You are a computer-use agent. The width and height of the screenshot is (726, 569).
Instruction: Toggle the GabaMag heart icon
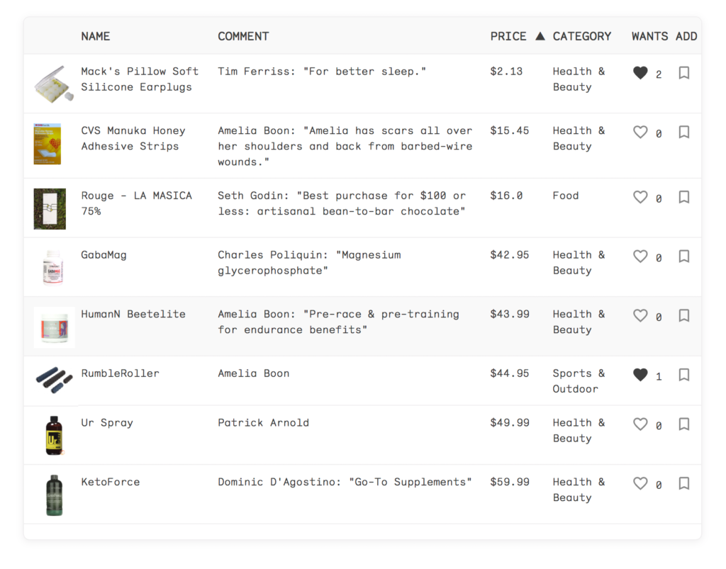pos(640,257)
